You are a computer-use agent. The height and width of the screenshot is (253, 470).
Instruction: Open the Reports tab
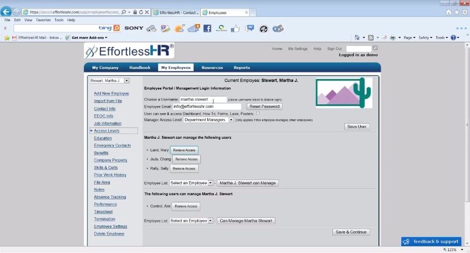pos(241,68)
